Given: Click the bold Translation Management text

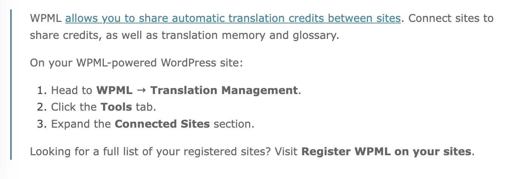Looking at the screenshot, I should 224,91.
